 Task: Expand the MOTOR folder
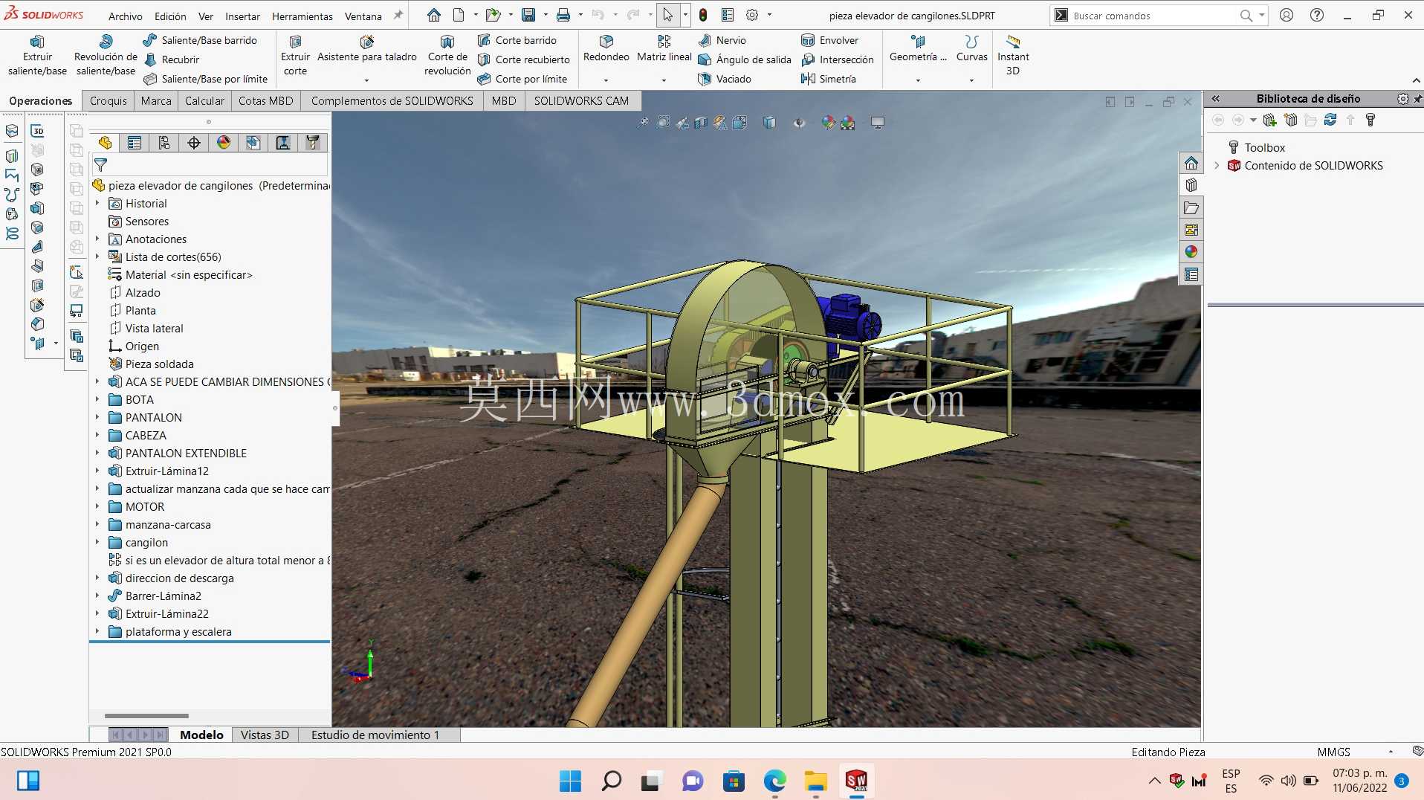(x=97, y=506)
